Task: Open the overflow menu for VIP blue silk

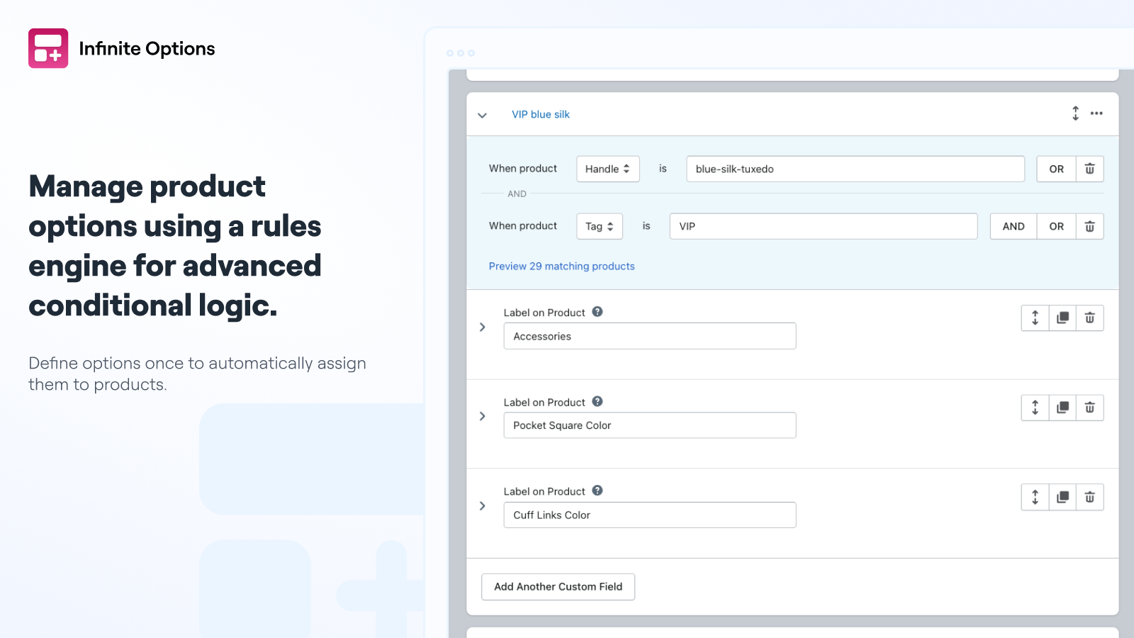Action: click(x=1097, y=113)
